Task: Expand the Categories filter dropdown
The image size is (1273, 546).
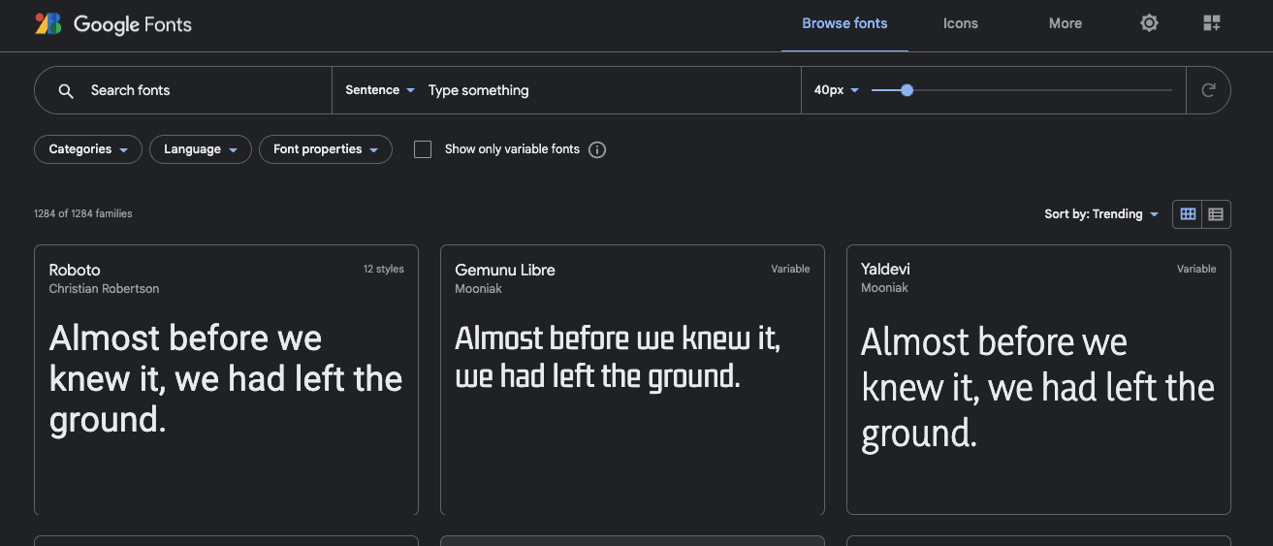Action: [88, 149]
